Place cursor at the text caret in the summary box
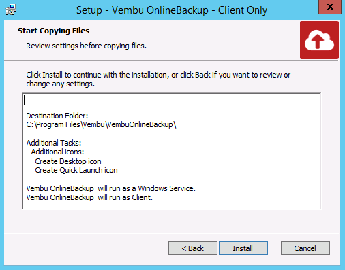This screenshot has width=345, height=270. [x=25, y=100]
